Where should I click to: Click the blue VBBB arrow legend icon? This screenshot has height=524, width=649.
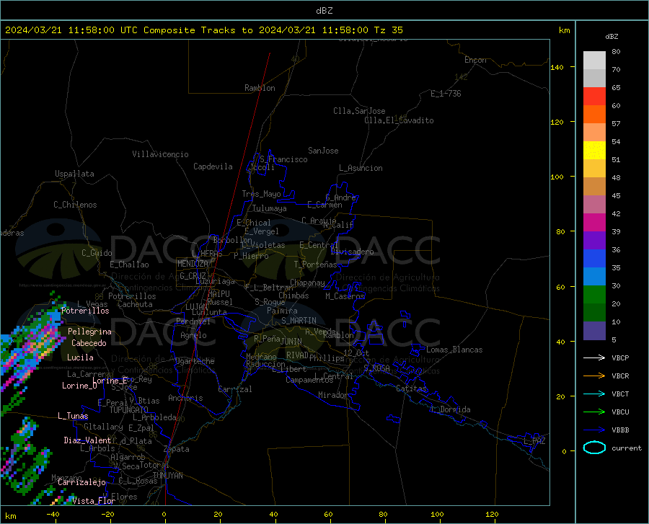click(594, 430)
